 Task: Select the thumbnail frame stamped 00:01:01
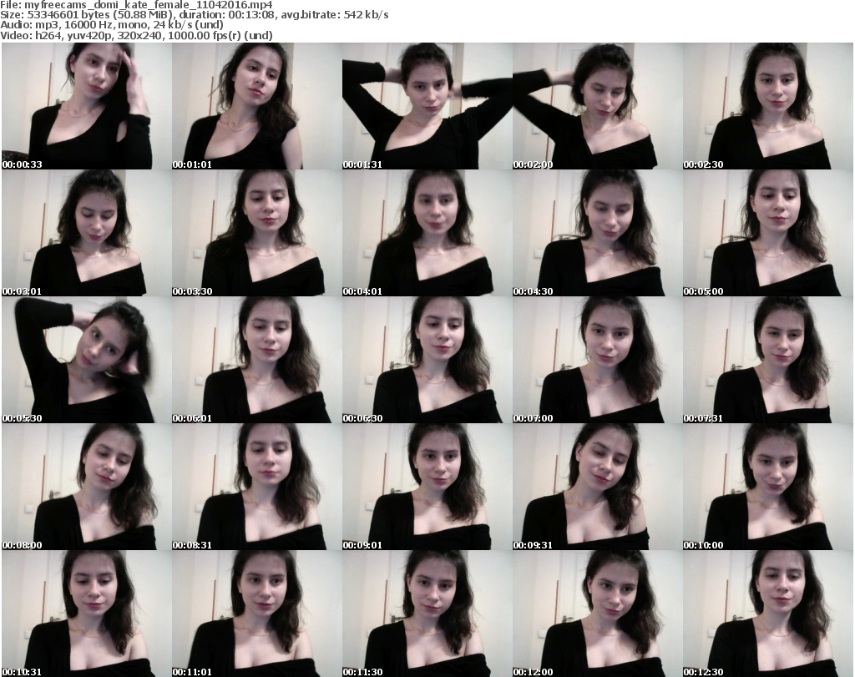[x=257, y=106]
